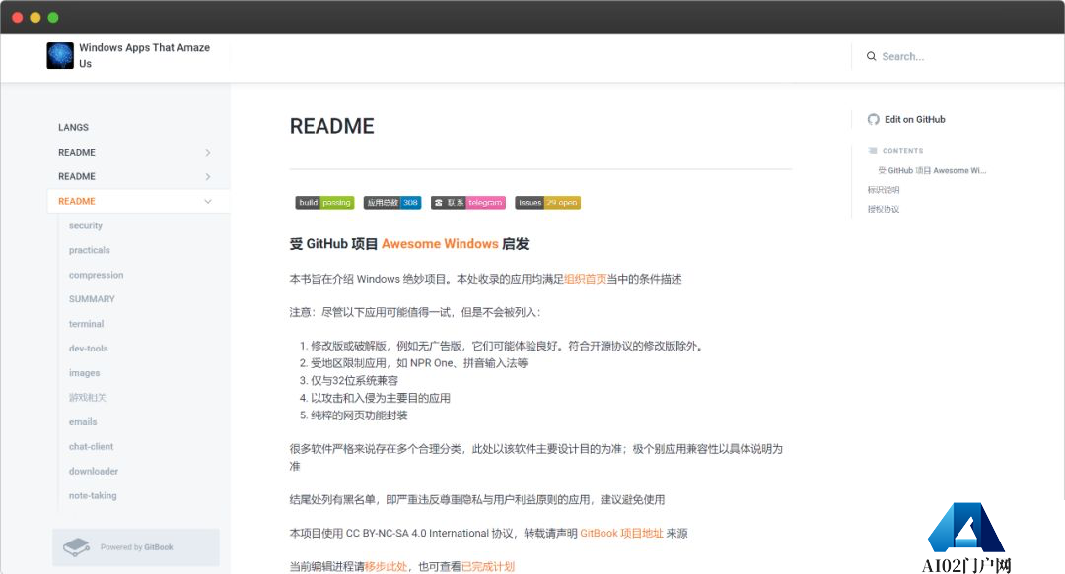Click the issues 29 open badge
Viewport: 1065px width, 574px height.
[547, 202]
